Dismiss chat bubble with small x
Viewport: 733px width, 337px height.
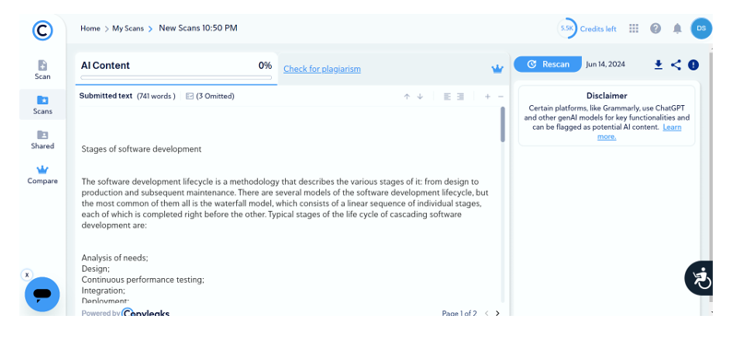(x=27, y=275)
